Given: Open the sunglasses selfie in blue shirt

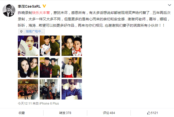Looking at the screenshot, I should [x=72, y=89].
